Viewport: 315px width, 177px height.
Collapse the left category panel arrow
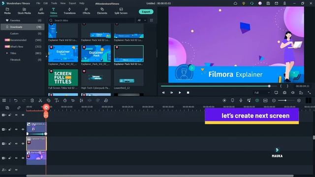(x=46, y=57)
